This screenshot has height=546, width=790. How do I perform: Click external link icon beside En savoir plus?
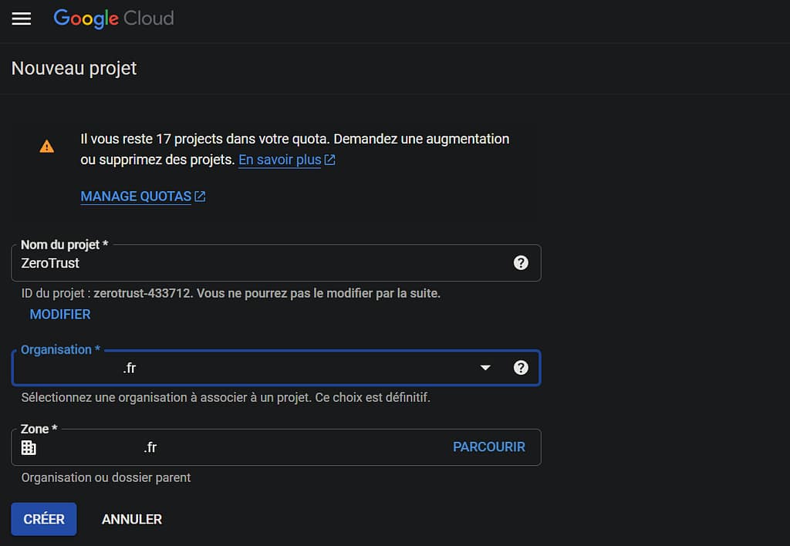(x=330, y=160)
